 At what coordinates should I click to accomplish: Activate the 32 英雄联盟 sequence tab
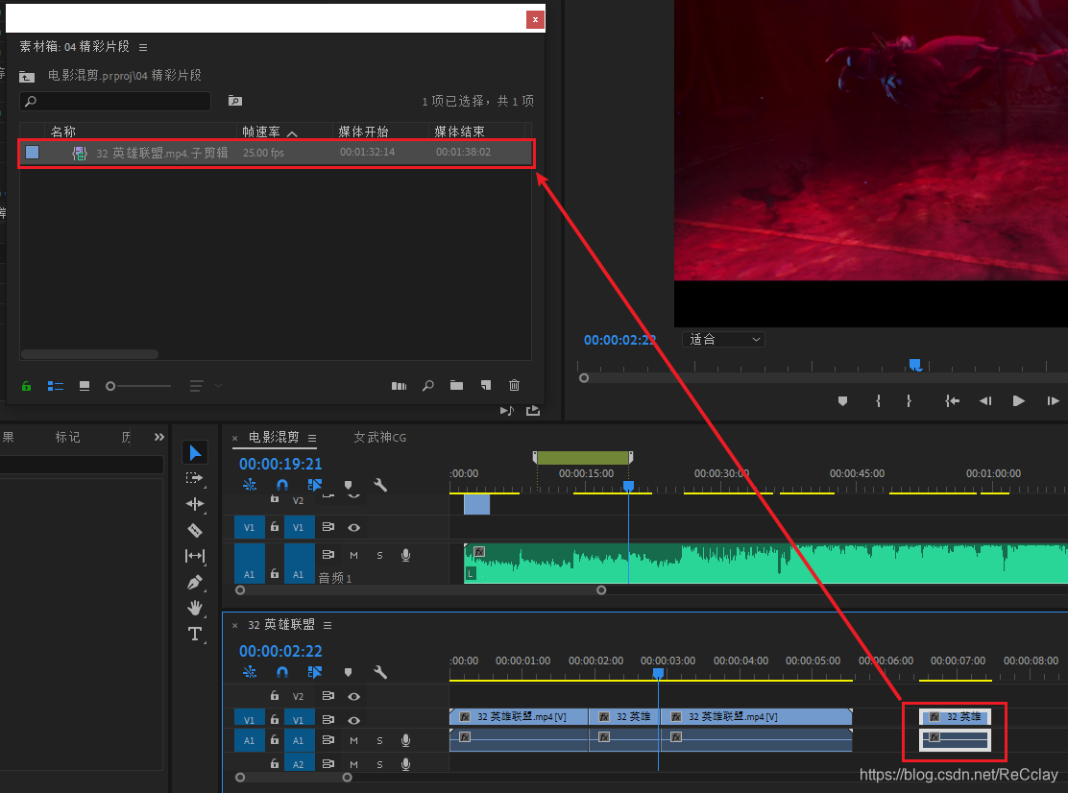[281, 624]
